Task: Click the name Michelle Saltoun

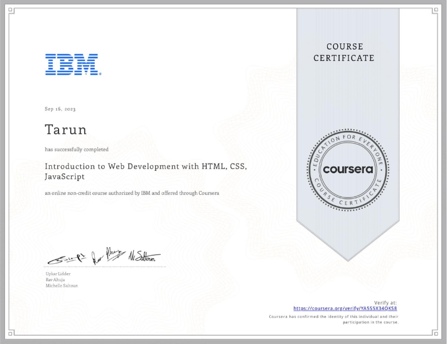Action: (x=62, y=286)
